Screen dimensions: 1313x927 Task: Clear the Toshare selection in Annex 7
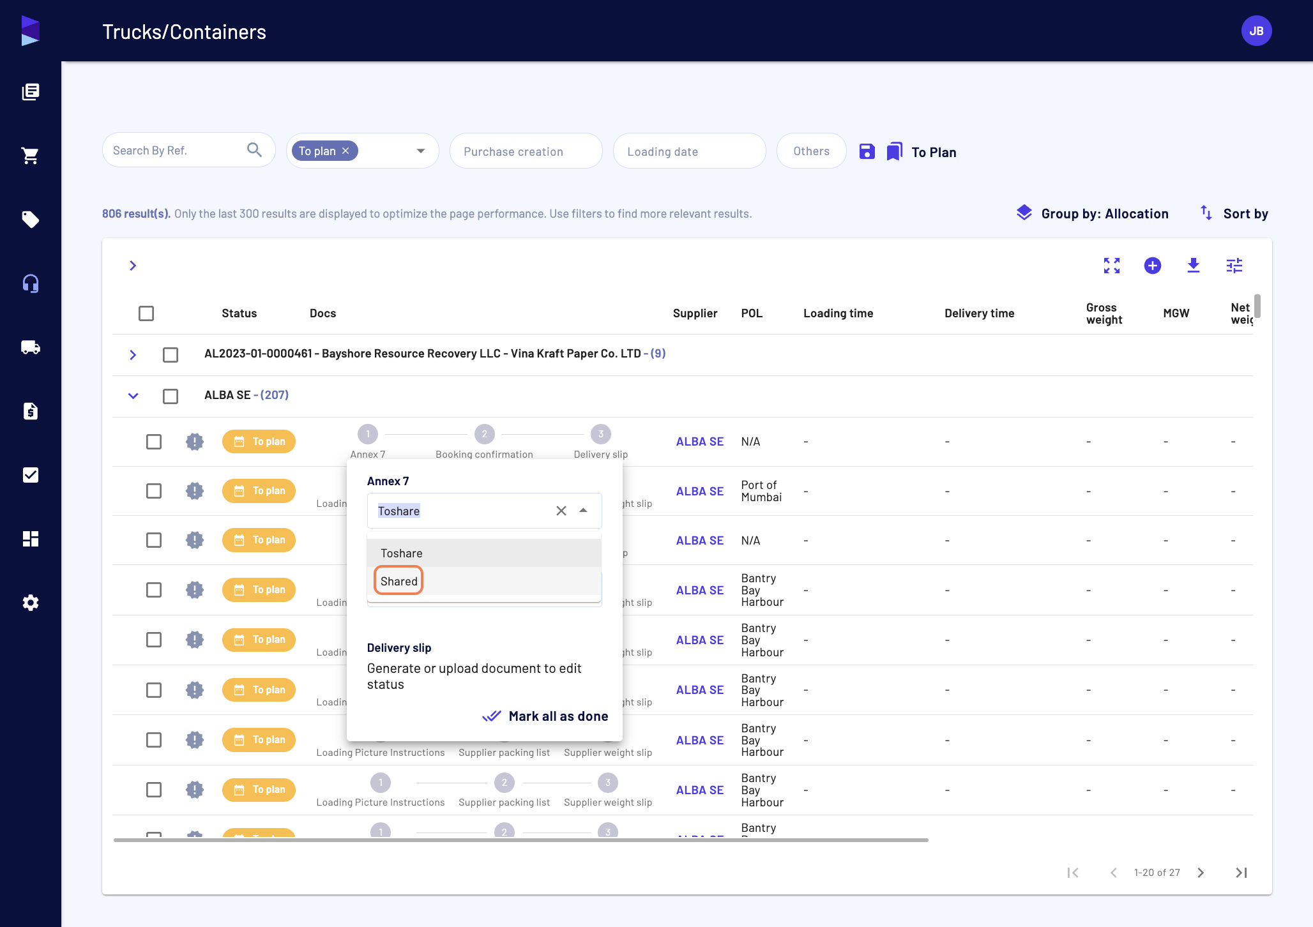(x=561, y=511)
